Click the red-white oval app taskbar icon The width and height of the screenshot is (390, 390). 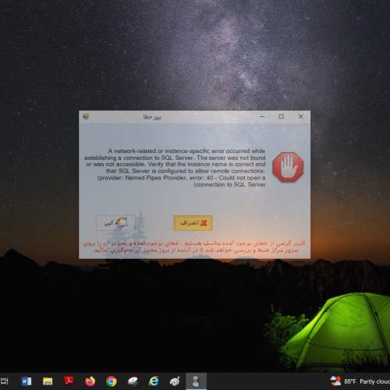133,381
